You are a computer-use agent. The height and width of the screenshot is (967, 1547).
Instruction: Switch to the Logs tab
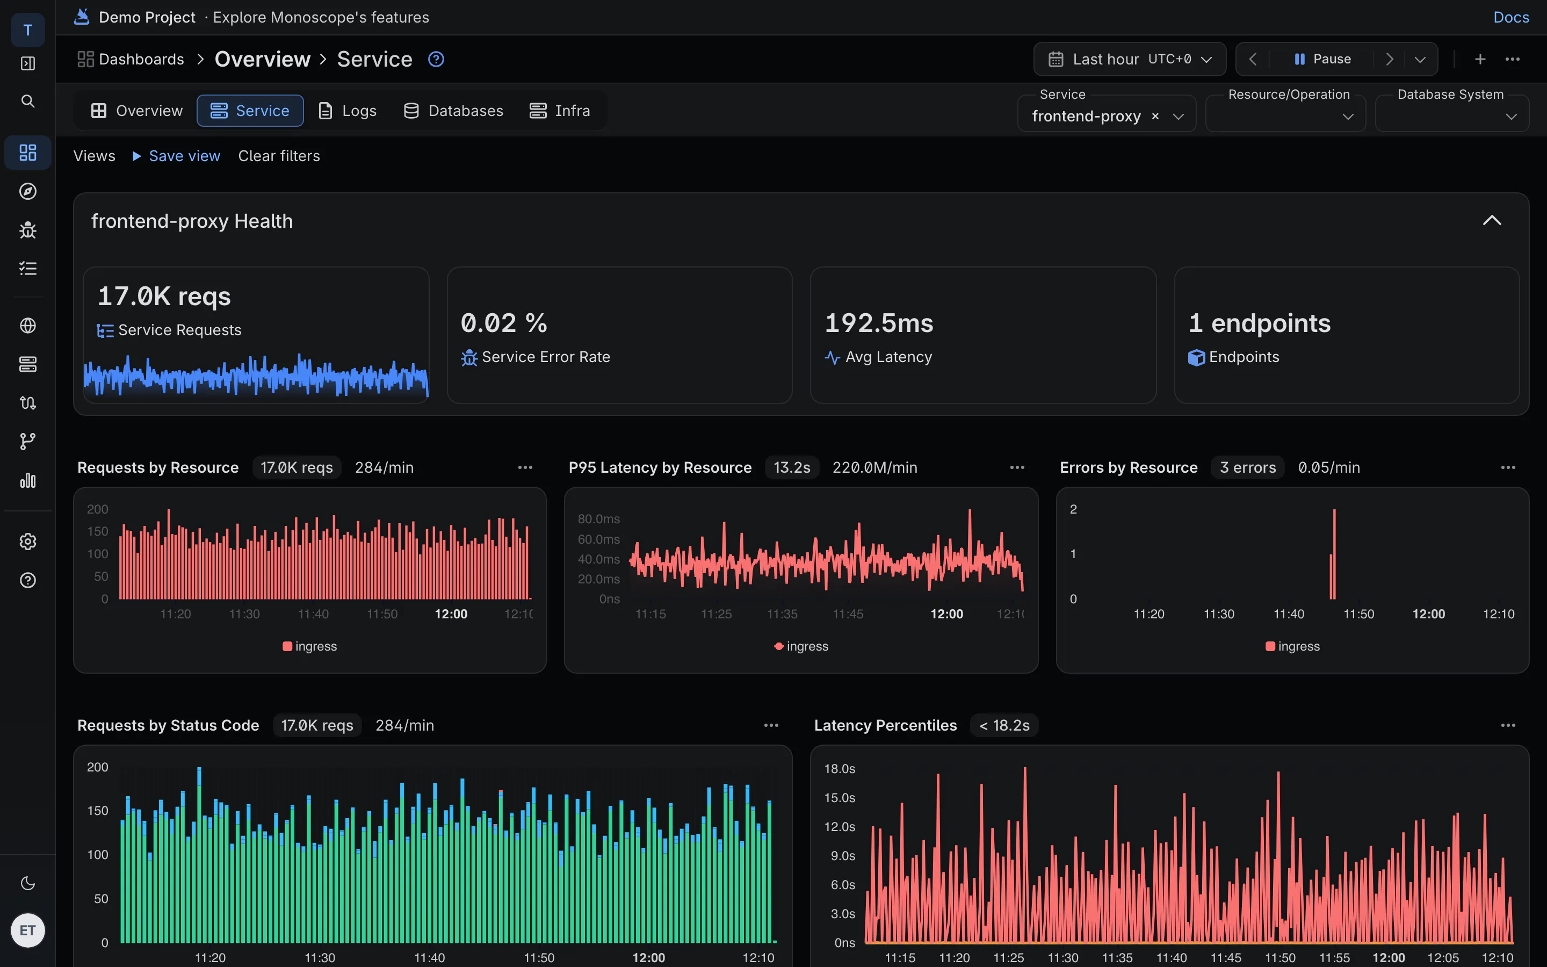347,111
